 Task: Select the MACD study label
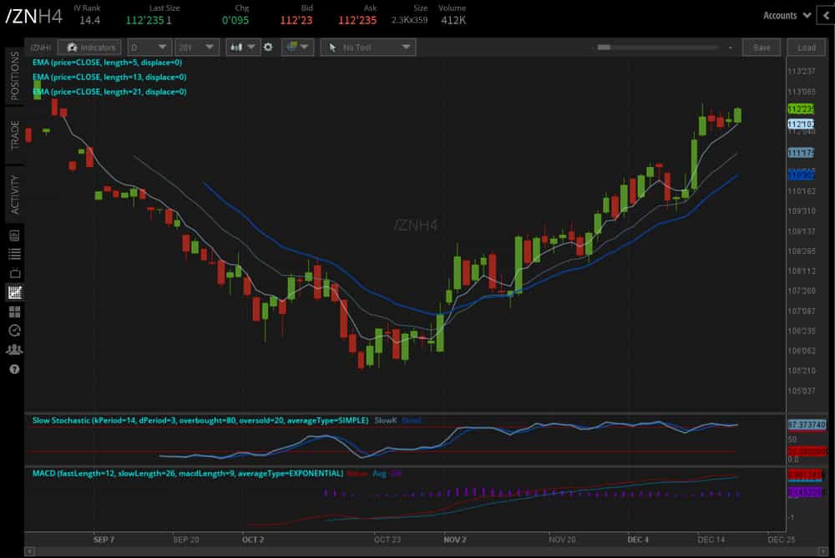(x=187, y=474)
